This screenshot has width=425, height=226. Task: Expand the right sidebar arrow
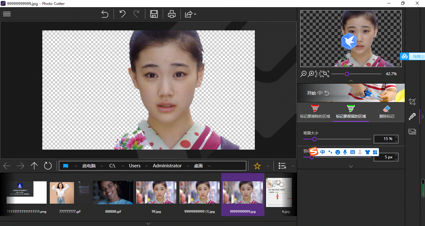(x=423, y=117)
